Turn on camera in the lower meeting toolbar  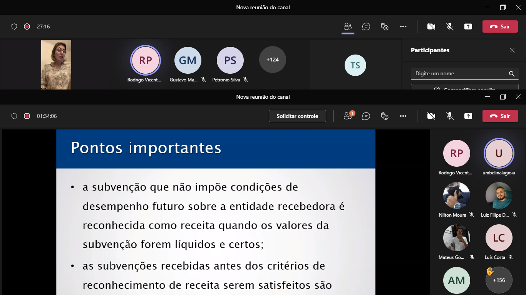click(x=431, y=116)
